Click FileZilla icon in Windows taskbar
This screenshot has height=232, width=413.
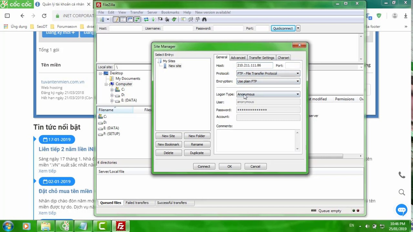coord(121,226)
